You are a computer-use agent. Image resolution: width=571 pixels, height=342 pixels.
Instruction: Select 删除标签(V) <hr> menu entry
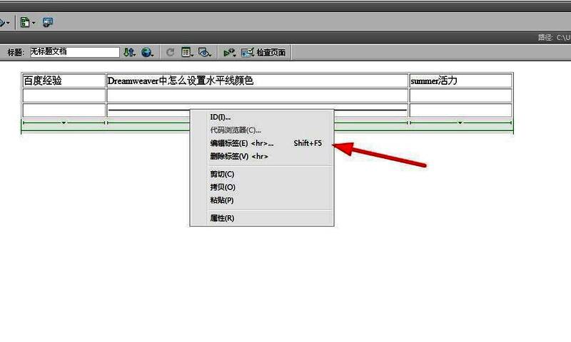[x=238, y=156]
